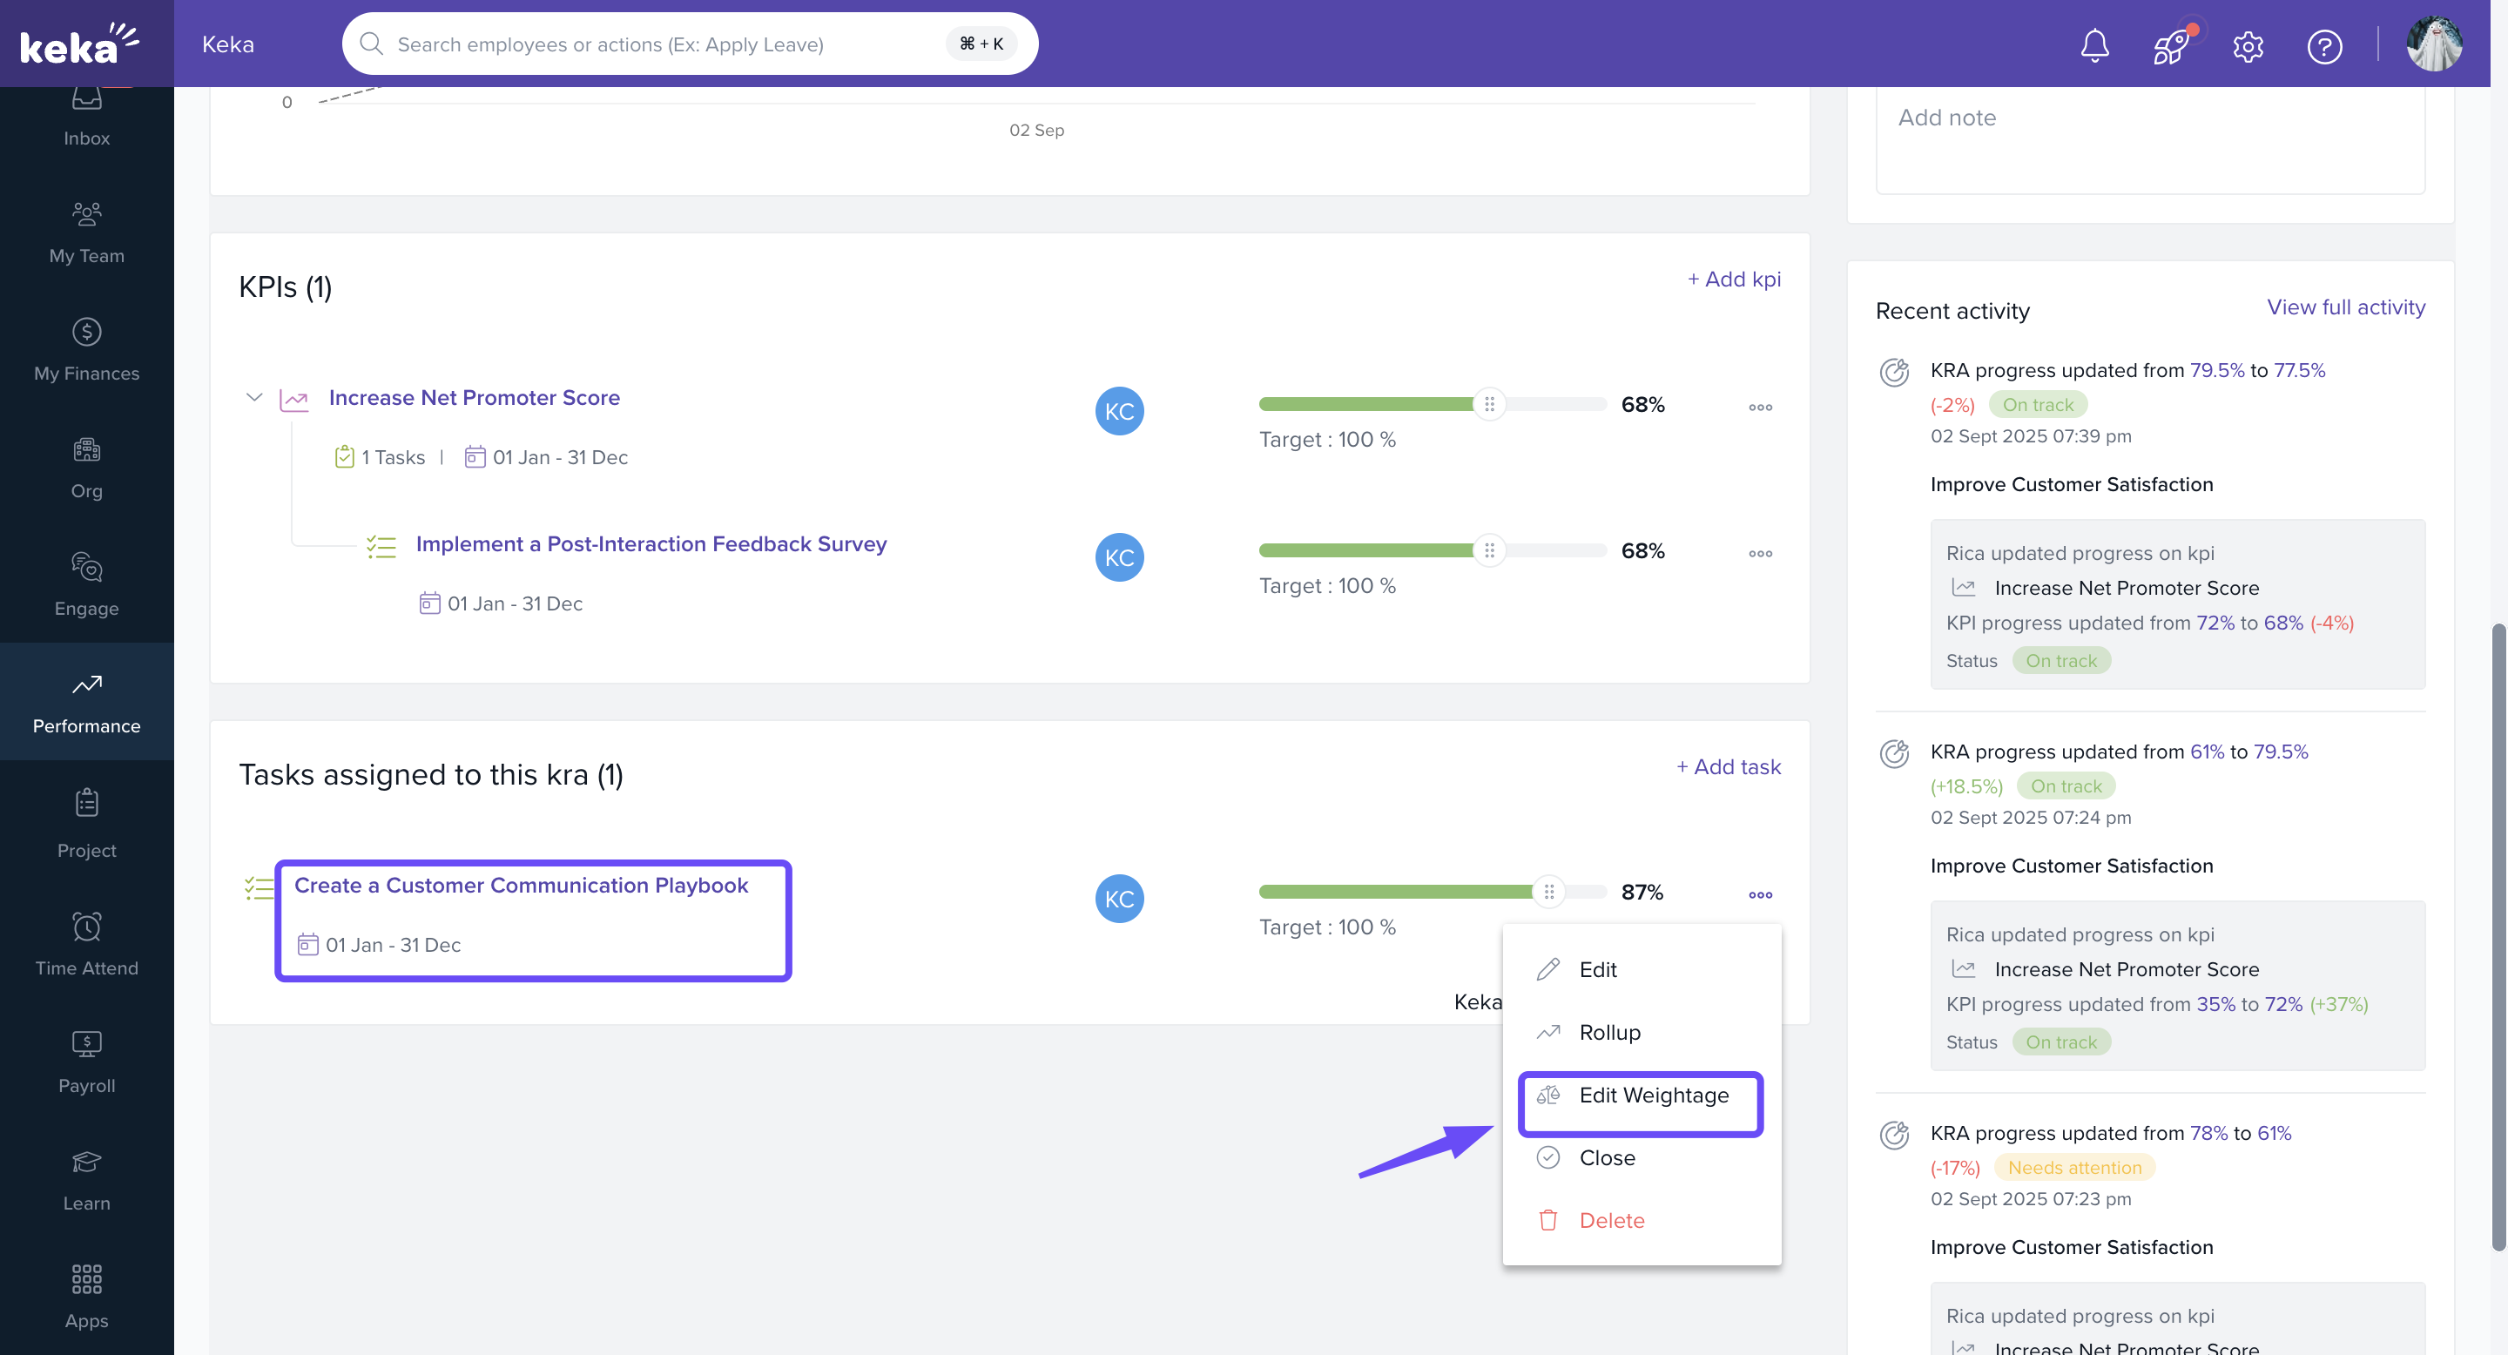2508x1355 pixels.
Task: Open the notifications bell icon
Action: [x=2094, y=44]
